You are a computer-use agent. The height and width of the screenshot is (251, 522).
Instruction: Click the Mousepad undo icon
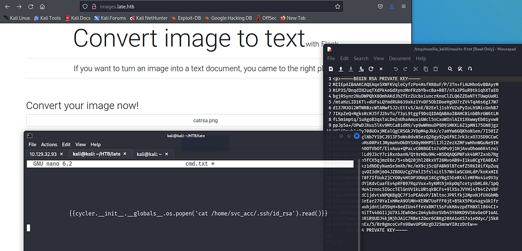(395, 69)
